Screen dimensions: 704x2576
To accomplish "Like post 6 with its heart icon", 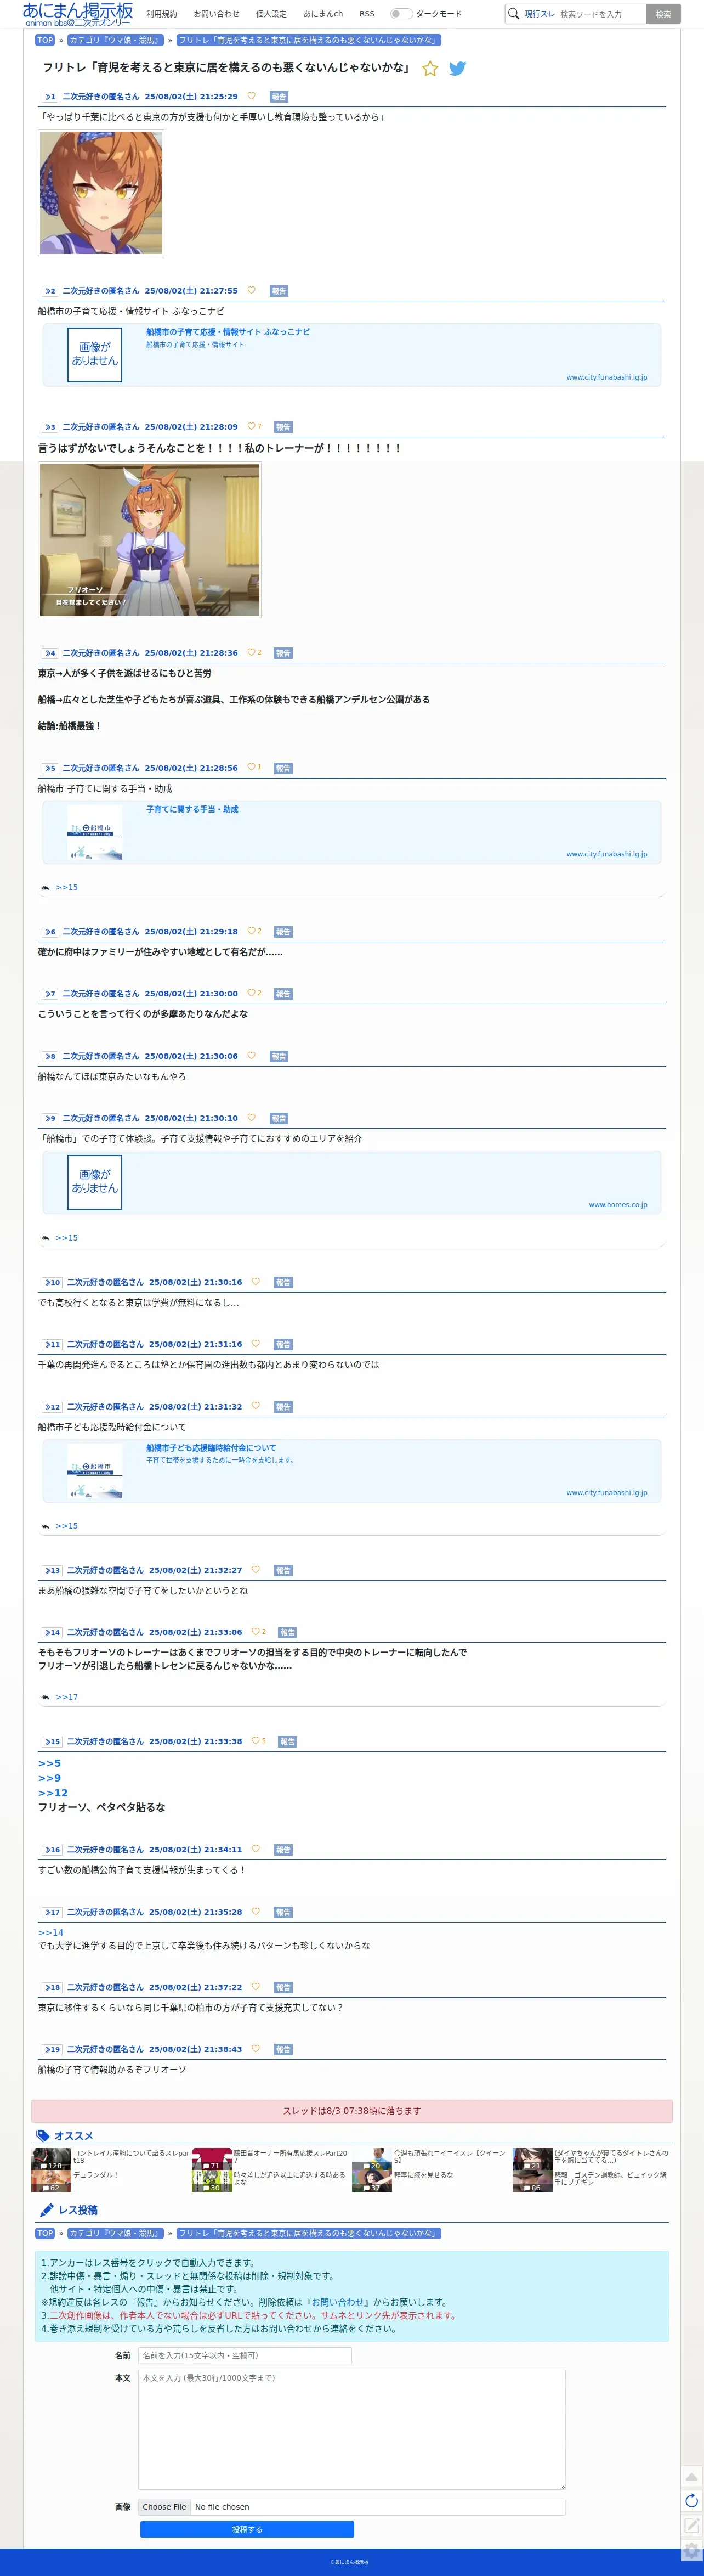I will coord(253,931).
